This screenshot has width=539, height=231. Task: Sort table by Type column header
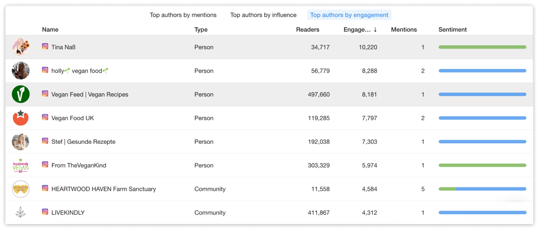click(201, 29)
